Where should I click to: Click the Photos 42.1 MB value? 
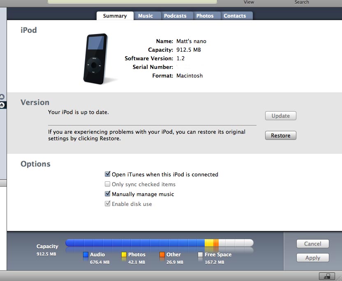point(136,262)
